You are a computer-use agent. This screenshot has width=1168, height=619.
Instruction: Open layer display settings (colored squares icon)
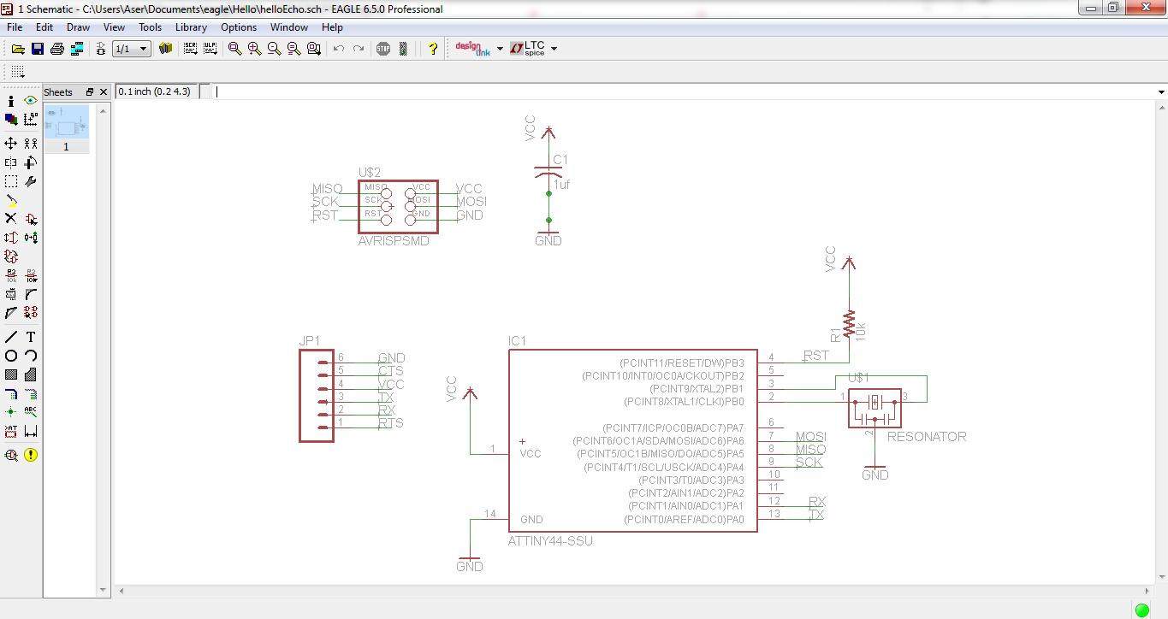click(11, 120)
